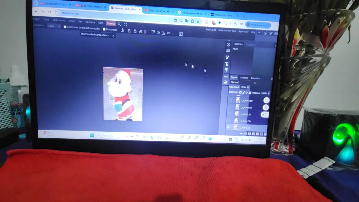359x202 pixels.
Task: Open the Filtro menu
Action: pos(72,21)
